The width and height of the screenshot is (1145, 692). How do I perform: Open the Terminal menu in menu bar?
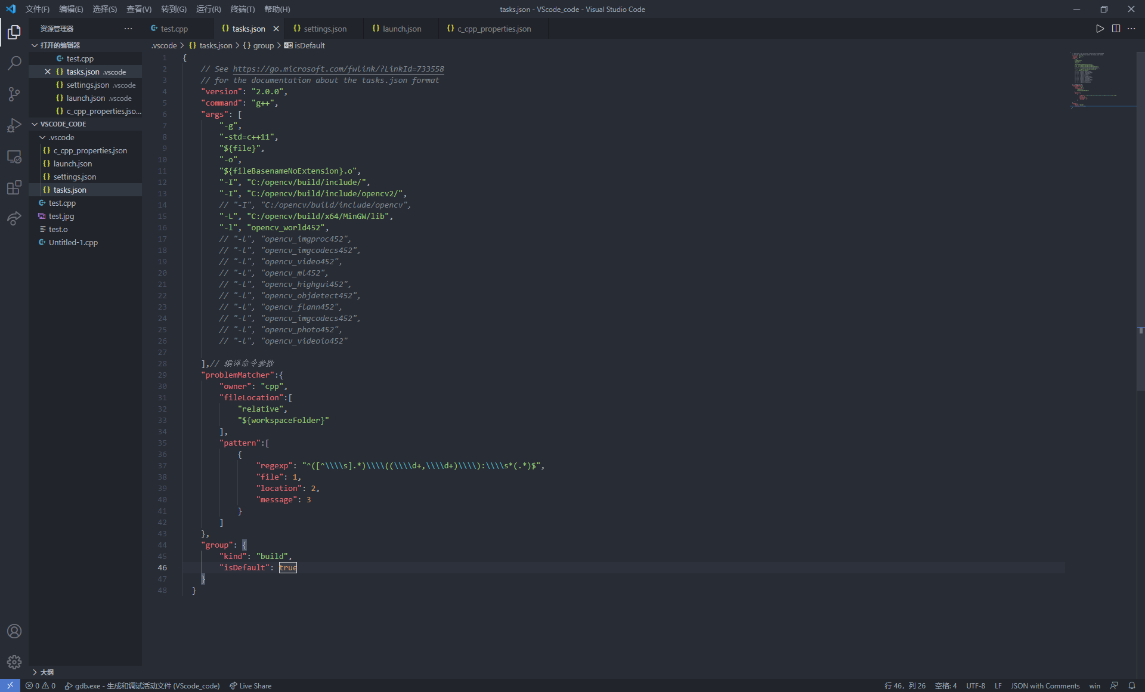(242, 9)
